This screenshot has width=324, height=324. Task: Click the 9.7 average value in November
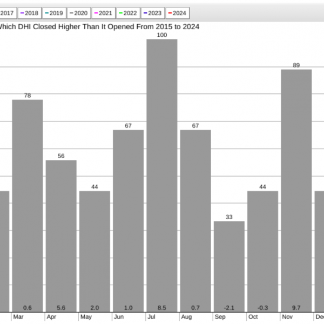click(296, 308)
